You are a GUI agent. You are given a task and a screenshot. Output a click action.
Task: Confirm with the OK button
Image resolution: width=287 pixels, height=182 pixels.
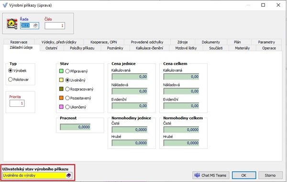click(x=244, y=175)
